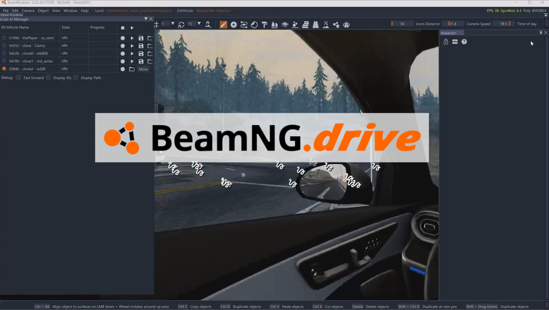This screenshot has width=549, height=310.
Task: Open the gizmo size dropdown arrow
Action: (173, 24)
